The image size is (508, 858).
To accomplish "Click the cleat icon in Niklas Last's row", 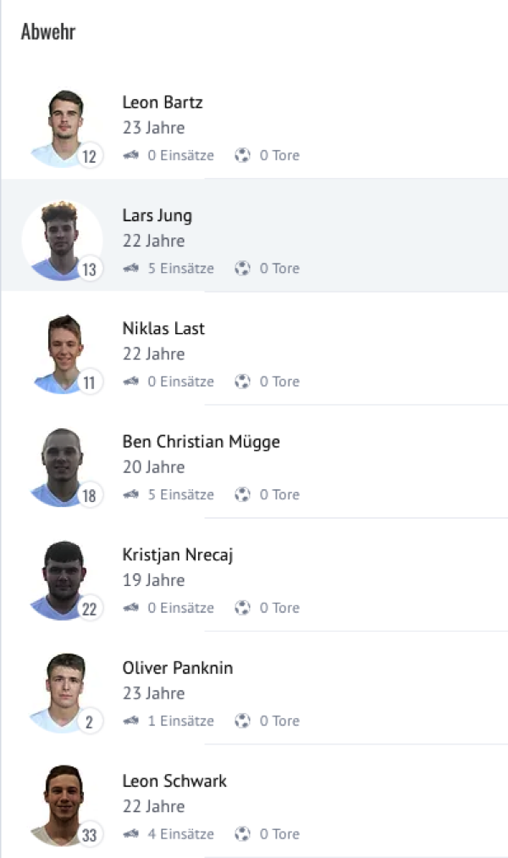I will (130, 382).
